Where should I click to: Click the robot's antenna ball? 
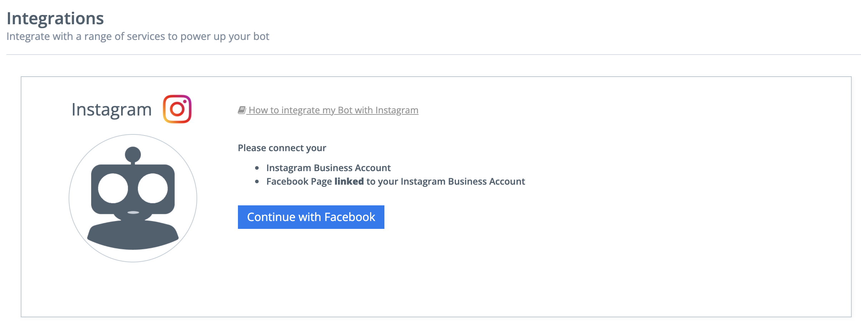pos(133,154)
